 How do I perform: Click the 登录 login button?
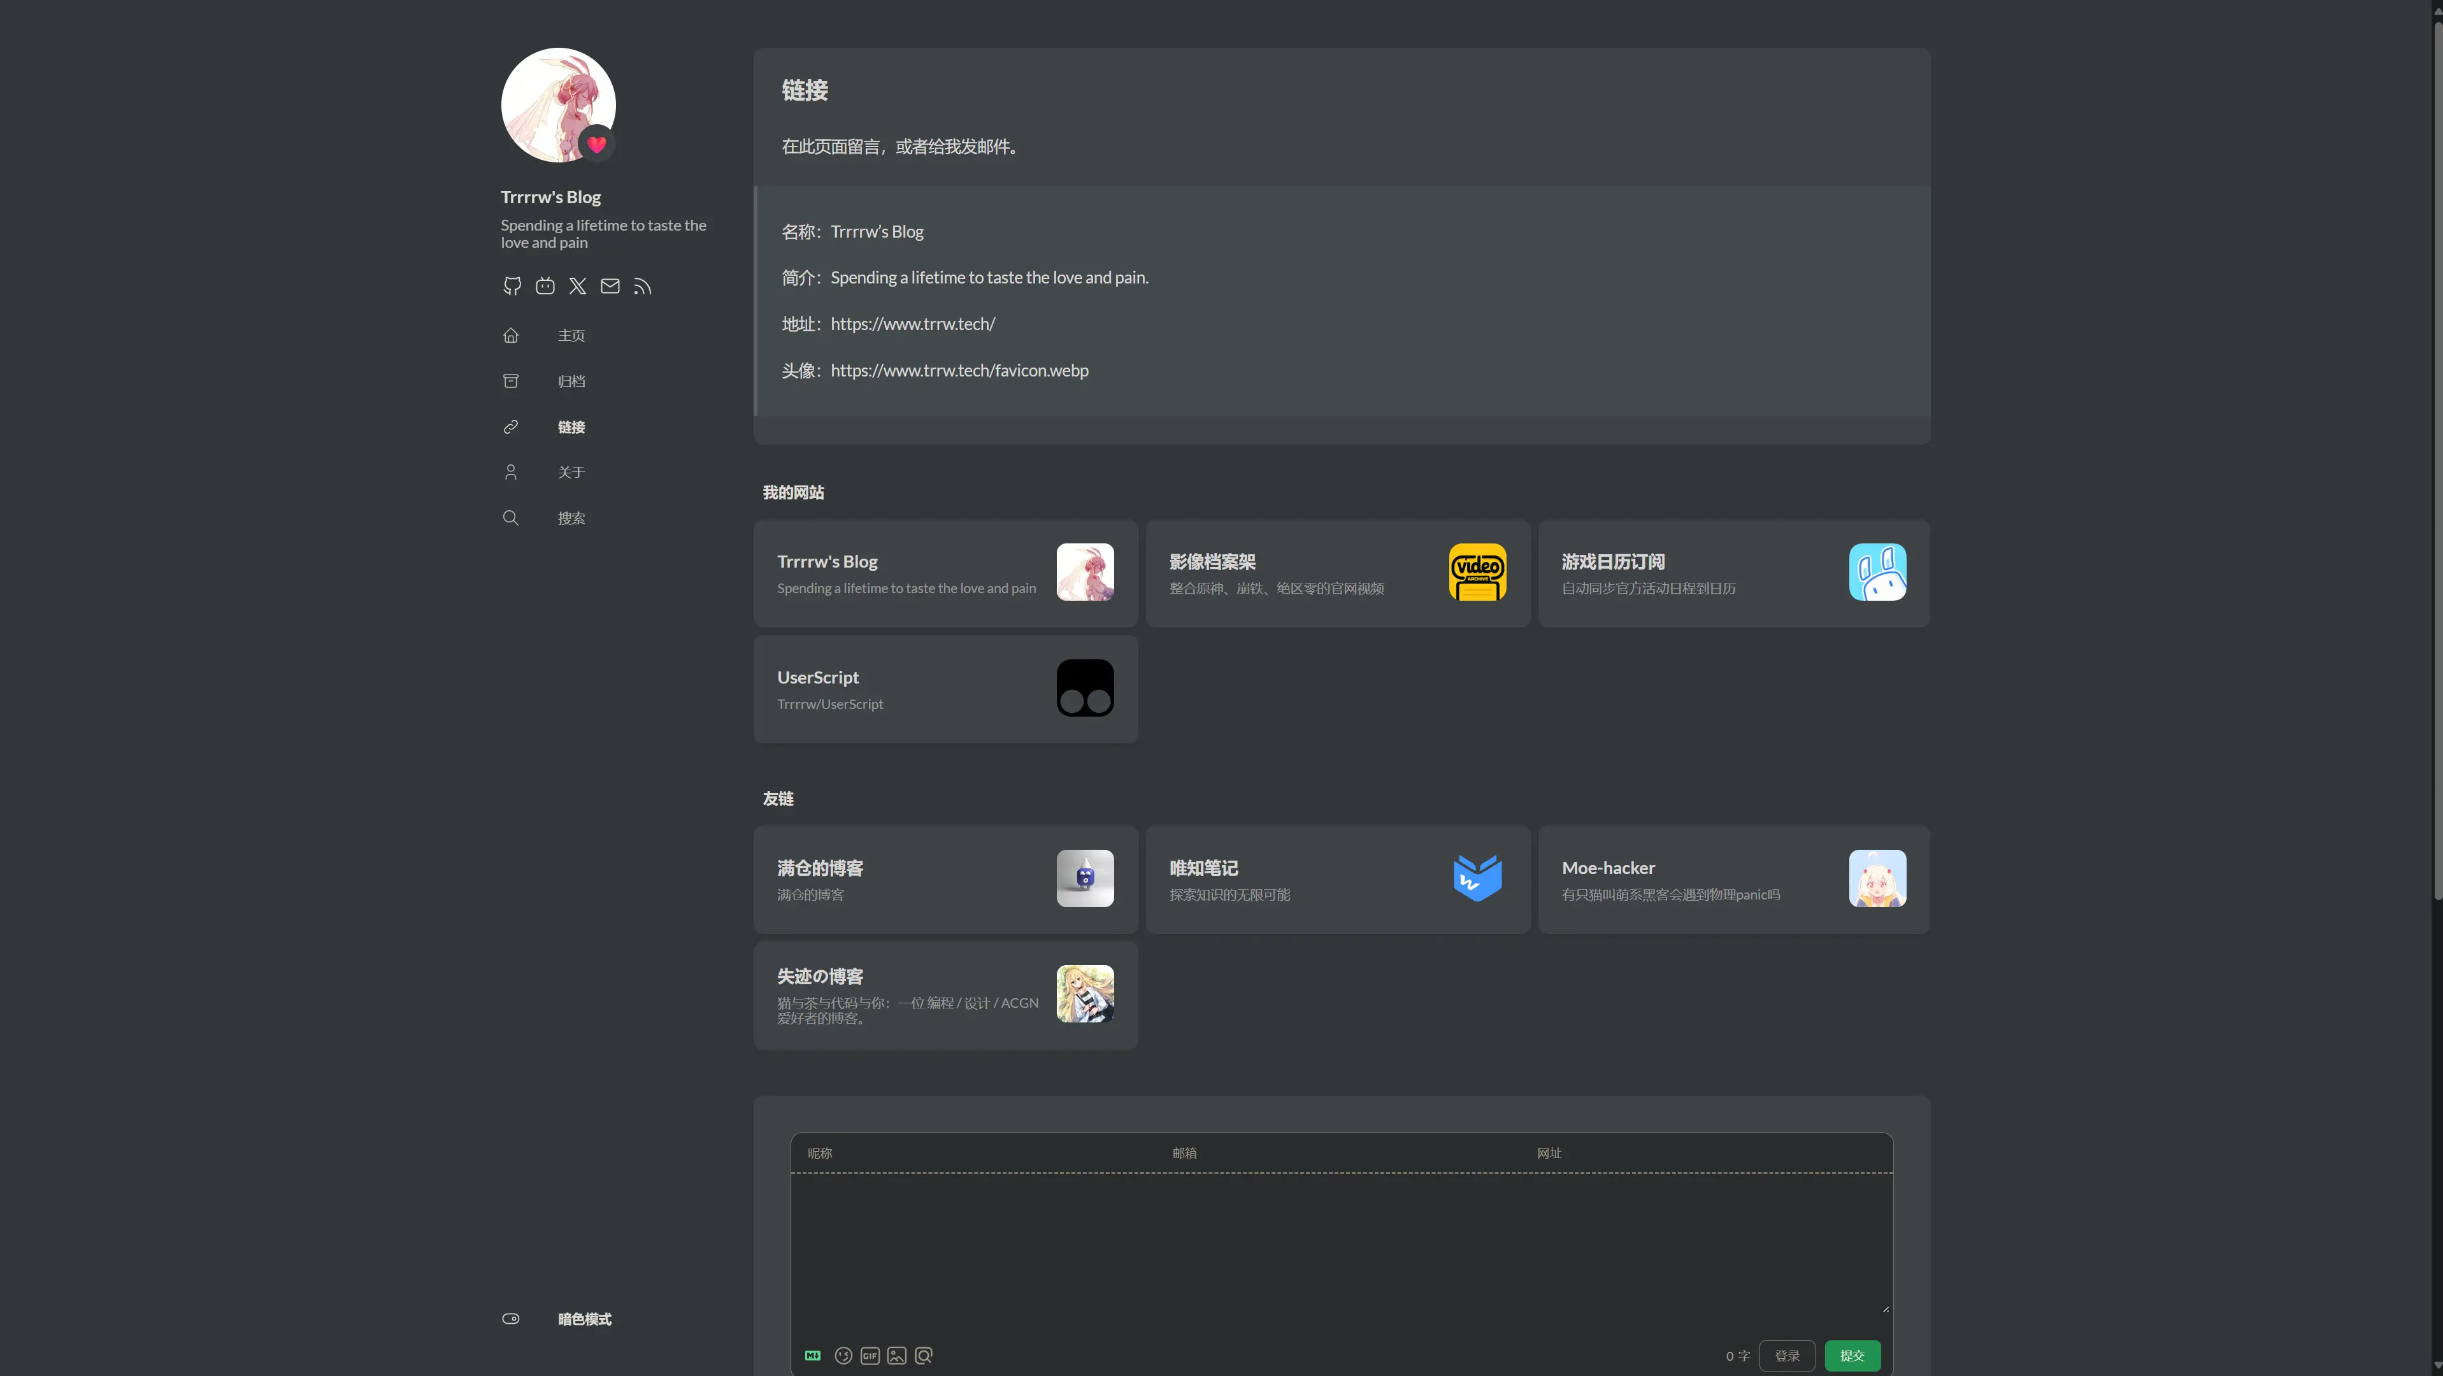[1787, 1355]
